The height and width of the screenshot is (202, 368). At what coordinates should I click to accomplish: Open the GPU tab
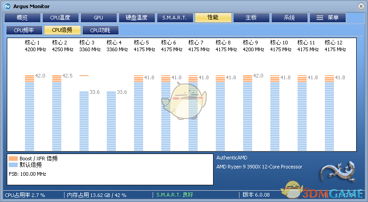click(99, 18)
